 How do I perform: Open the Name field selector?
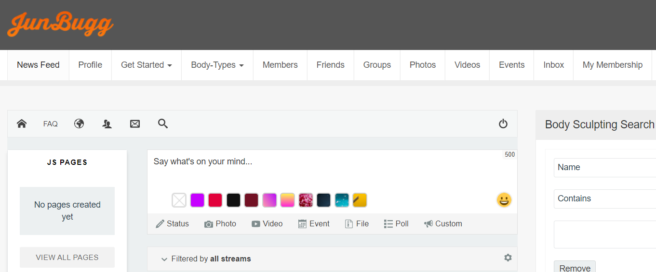[605, 168]
